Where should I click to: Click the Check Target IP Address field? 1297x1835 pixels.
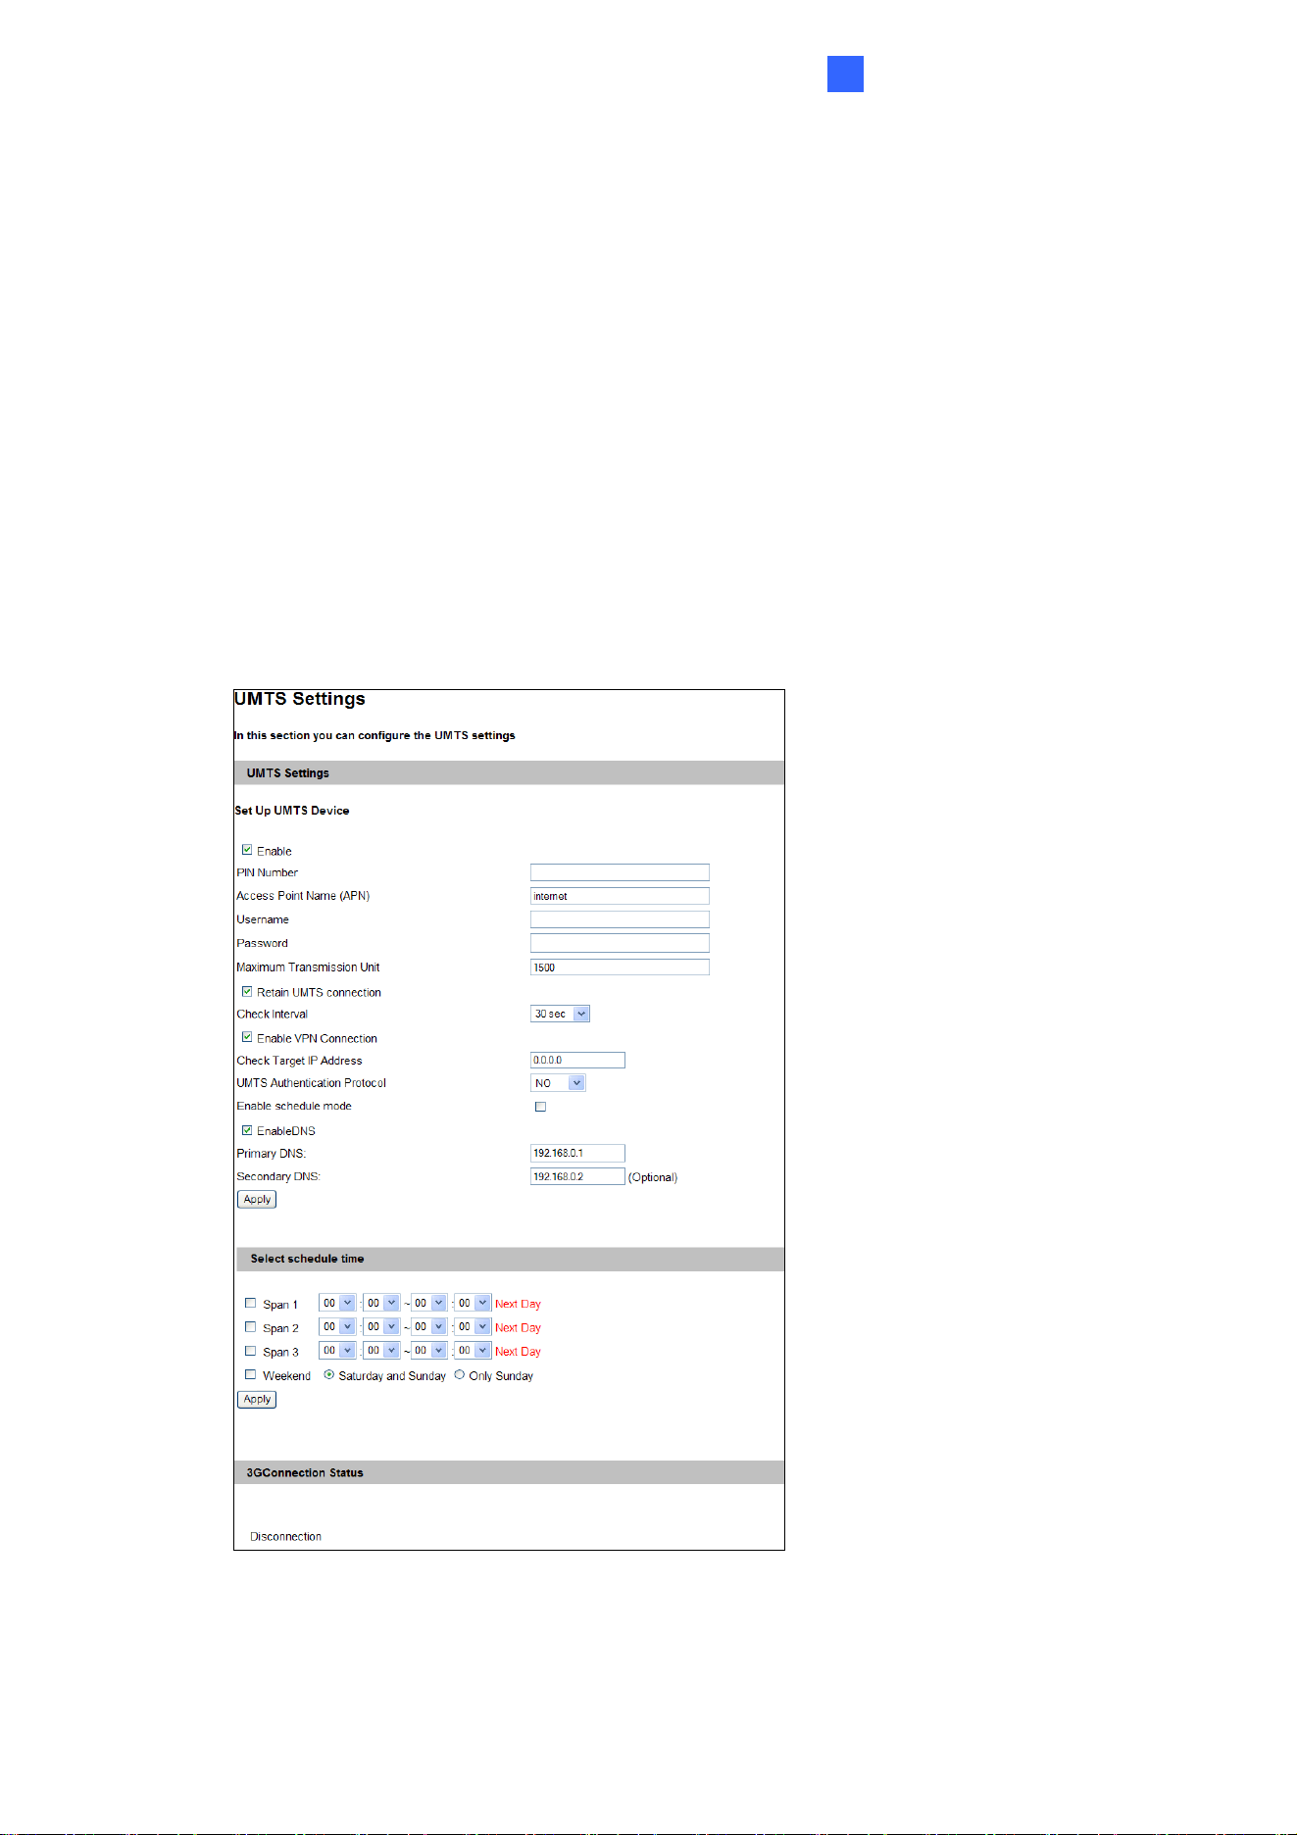click(577, 1060)
